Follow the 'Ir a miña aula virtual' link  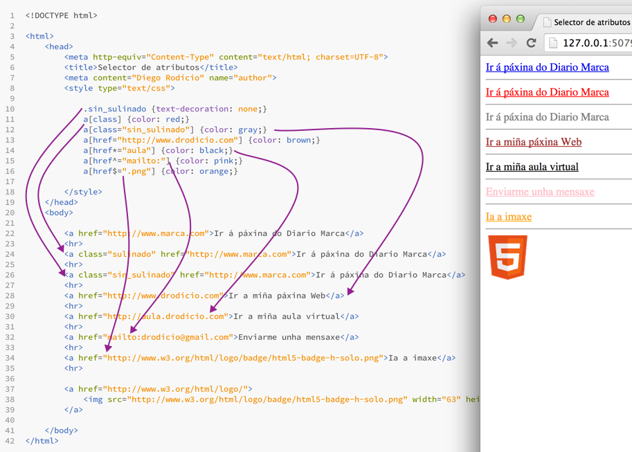[x=532, y=167]
